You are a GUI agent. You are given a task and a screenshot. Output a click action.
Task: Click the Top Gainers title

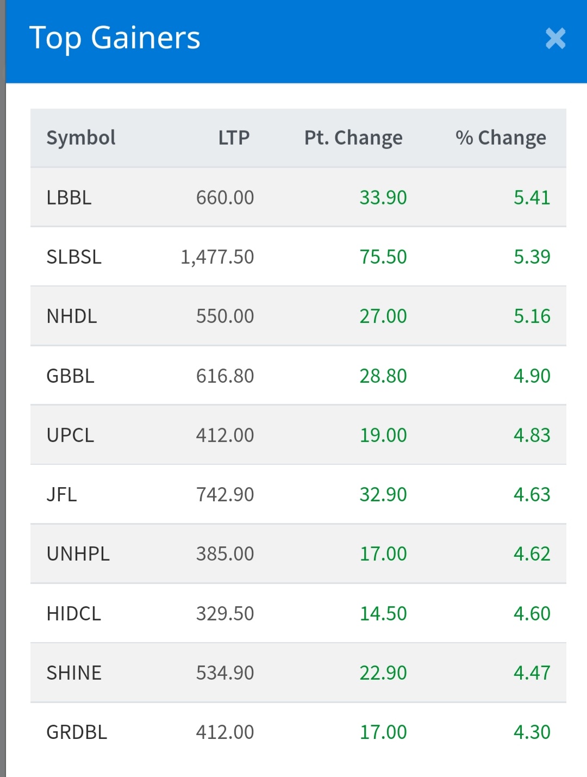click(x=115, y=38)
